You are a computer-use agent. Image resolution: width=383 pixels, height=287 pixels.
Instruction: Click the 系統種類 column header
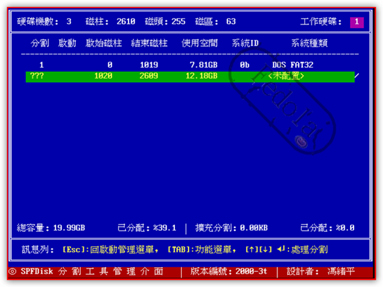coord(309,44)
